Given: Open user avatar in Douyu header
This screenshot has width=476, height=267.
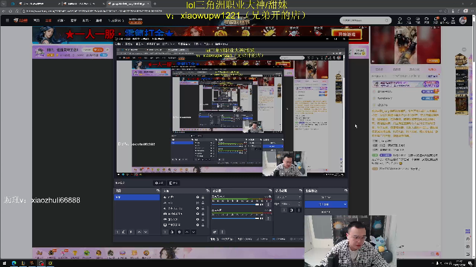Looking at the screenshot, I should click(463, 20).
